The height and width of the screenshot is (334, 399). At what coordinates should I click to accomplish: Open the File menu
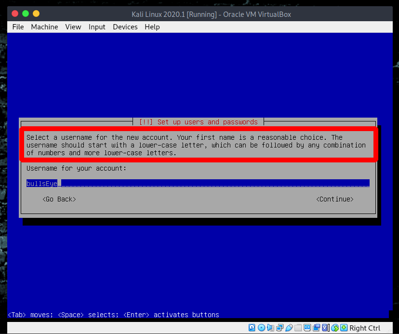coord(18,27)
